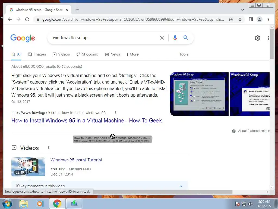
Task: Select the All results tab
Action: pyautogui.click(x=16, y=54)
